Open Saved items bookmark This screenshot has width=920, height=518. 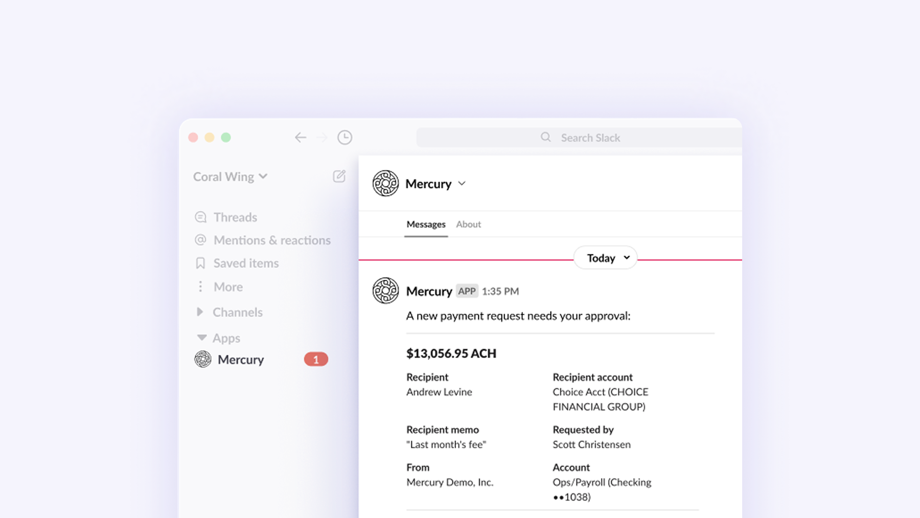click(237, 263)
